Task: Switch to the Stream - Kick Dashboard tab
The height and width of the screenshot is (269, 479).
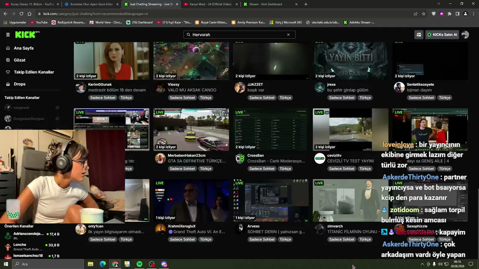Action: [x=270, y=4]
